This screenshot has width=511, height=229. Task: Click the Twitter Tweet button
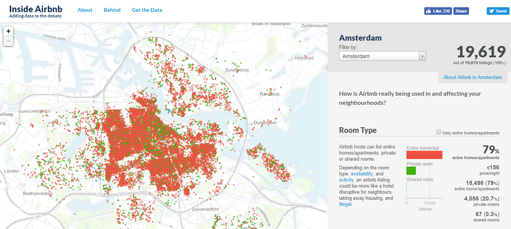pos(498,11)
